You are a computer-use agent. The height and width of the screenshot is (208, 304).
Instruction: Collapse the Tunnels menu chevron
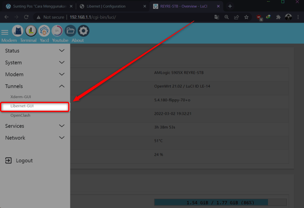coord(62,86)
